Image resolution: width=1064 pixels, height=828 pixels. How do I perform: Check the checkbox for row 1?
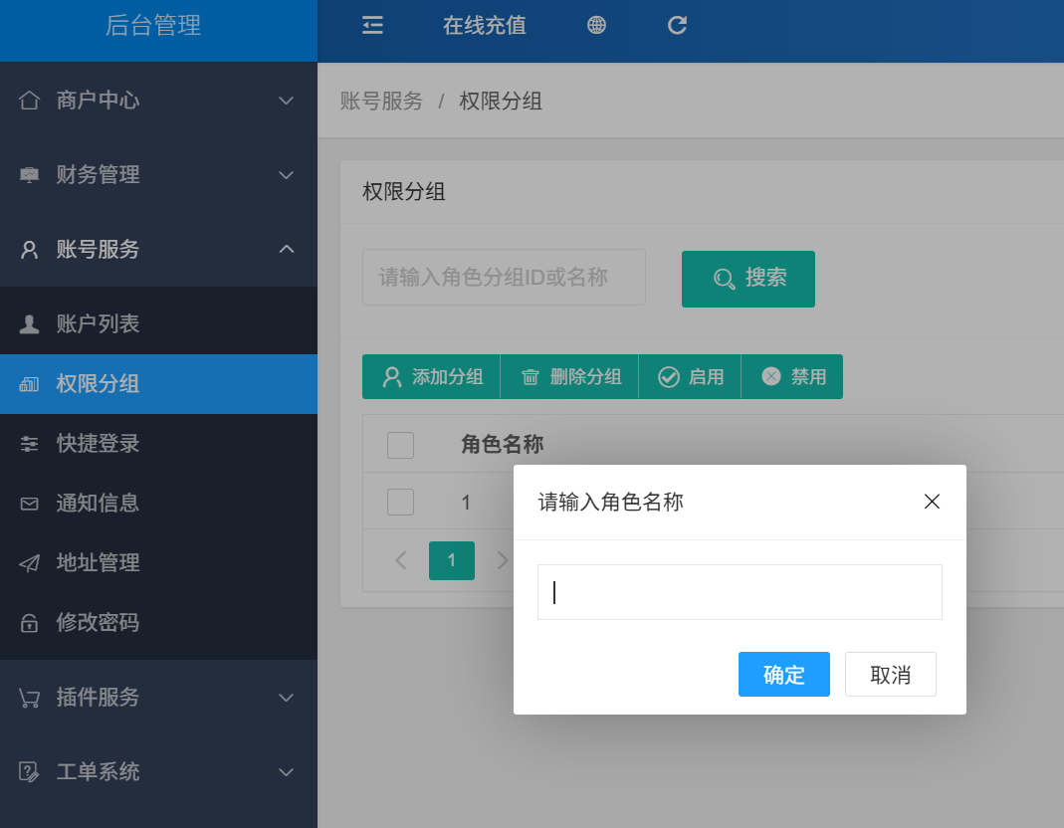pos(400,502)
